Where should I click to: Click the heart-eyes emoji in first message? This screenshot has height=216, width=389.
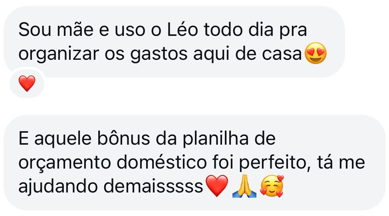[x=316, y=53]
